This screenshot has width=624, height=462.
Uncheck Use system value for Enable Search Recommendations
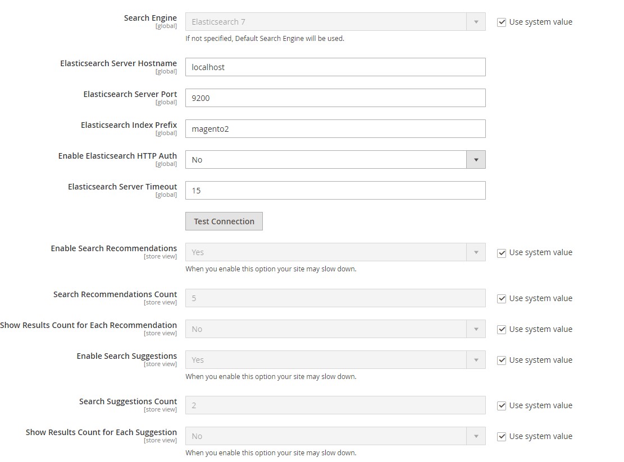click(x=502, y=252)
